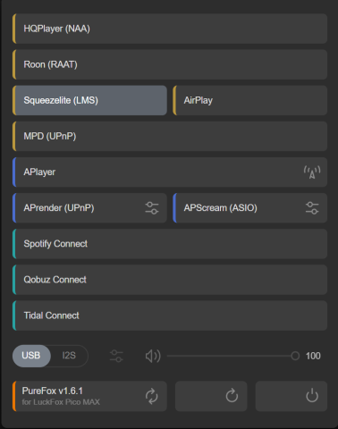This screenshot has height=429, width=338.
Task: Switch output to USB
Action: (x=31, y=356)
